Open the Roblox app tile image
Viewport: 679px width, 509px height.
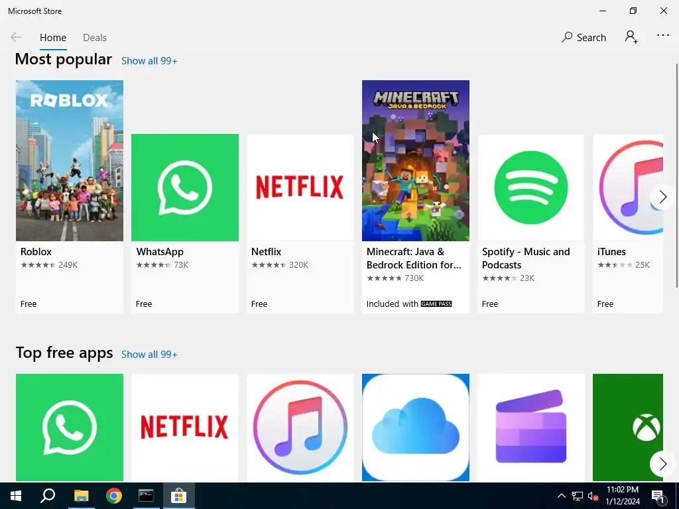[x=69, y=160]
